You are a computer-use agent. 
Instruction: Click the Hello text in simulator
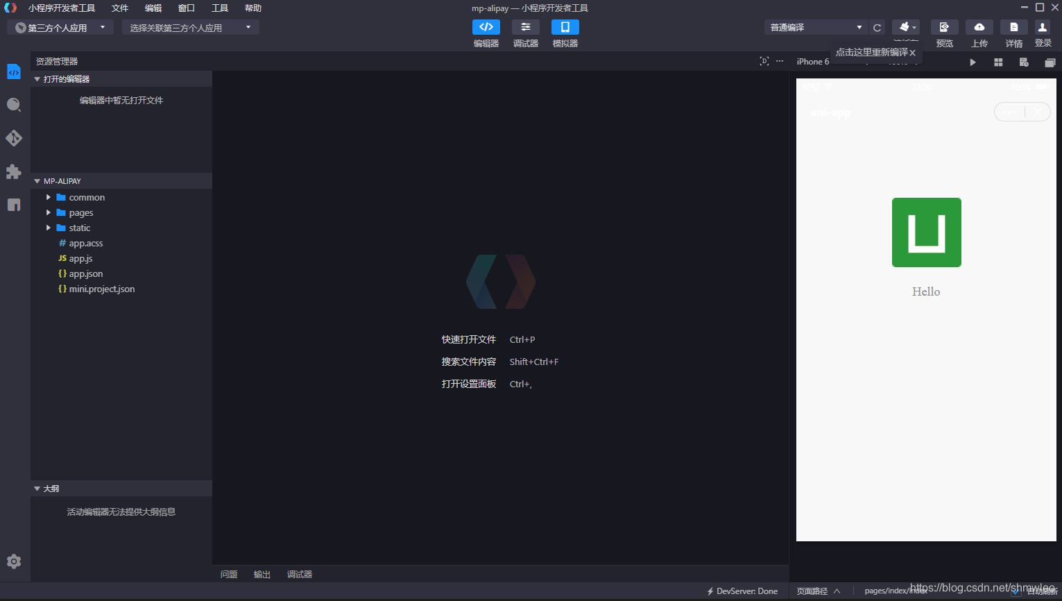[x=926, y=291]
